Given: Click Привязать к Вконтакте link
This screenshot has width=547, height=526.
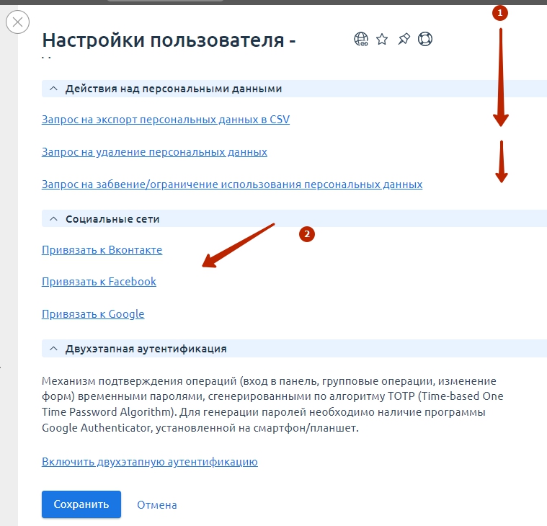Looking at the screenshot, I should pos(102,250).
